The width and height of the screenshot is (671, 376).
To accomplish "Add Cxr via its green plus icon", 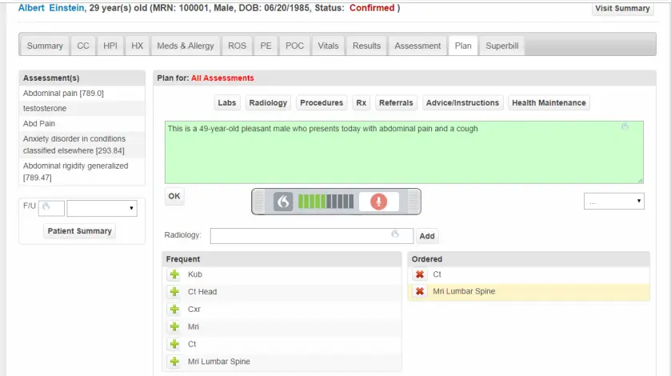I will [x=174, y=309].
